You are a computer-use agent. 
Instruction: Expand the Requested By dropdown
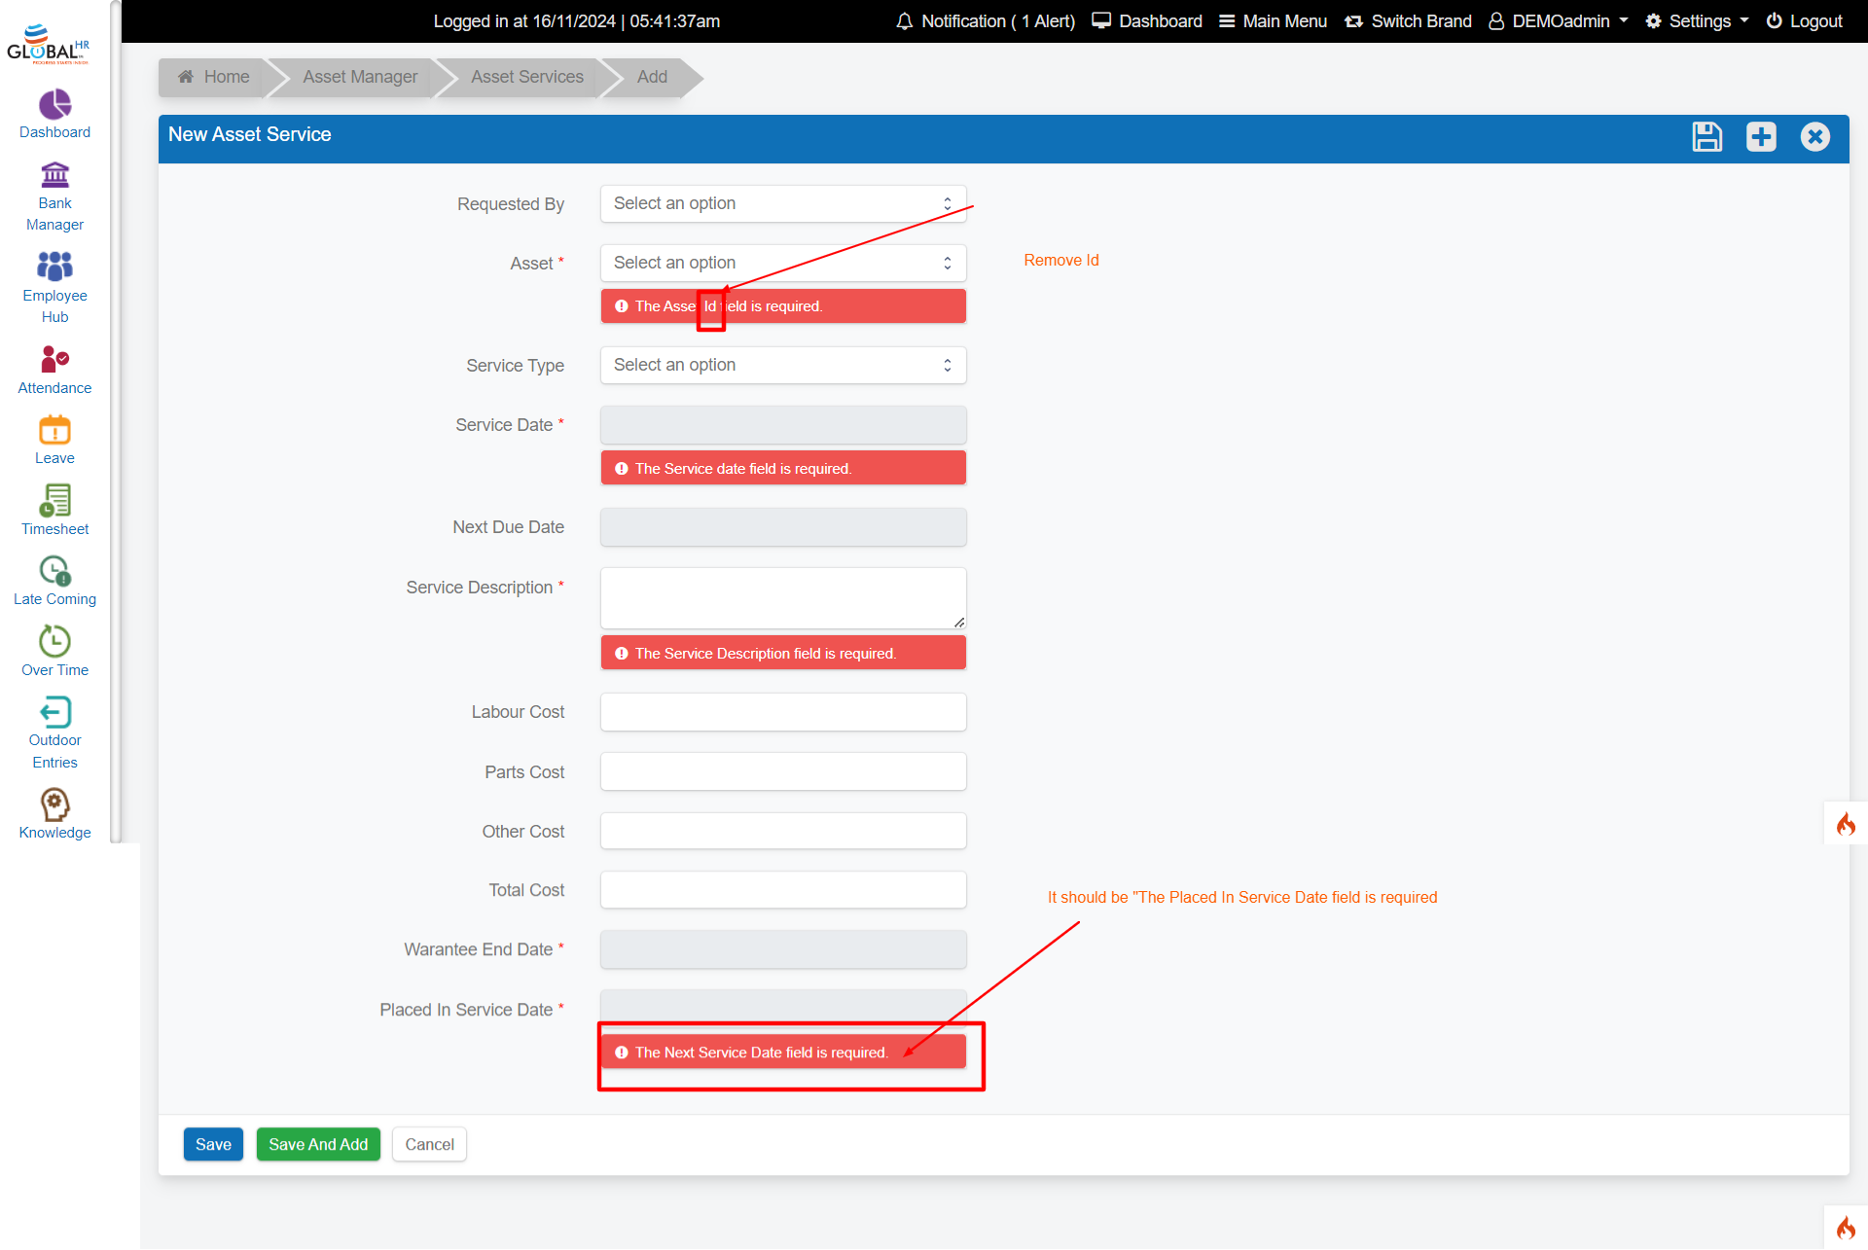pos(782,203)
